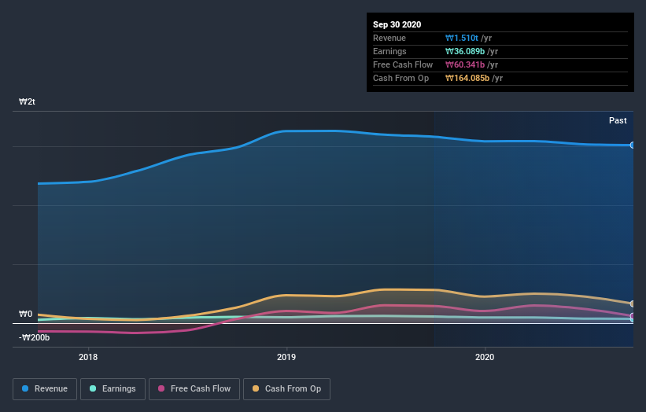646x412 pixels.
Task: Click the ₩1.510t Revenue value in tooltip
Action: click(x=461, y=38)
